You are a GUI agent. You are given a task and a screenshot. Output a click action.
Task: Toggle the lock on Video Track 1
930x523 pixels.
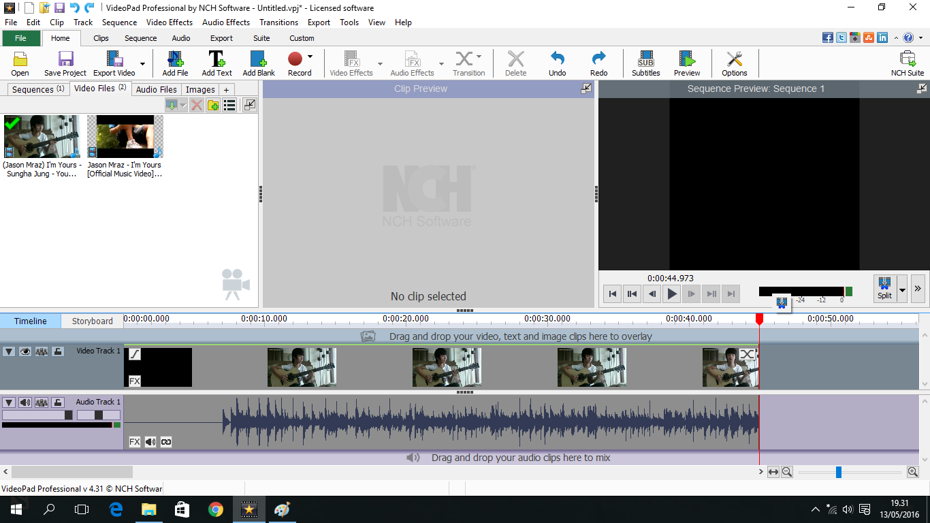(x=58, y=351)
